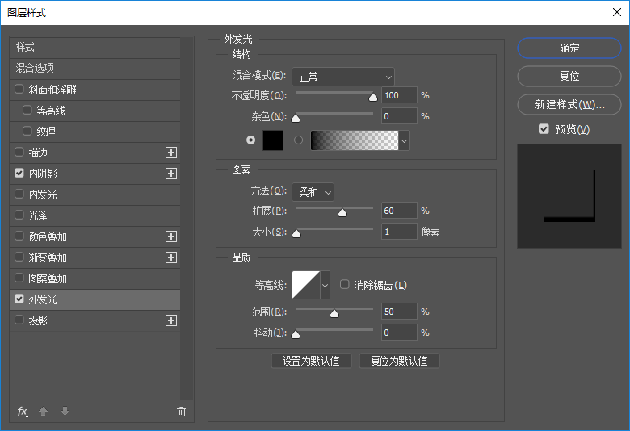Click the gradient preview bar

tap(355, 140)
